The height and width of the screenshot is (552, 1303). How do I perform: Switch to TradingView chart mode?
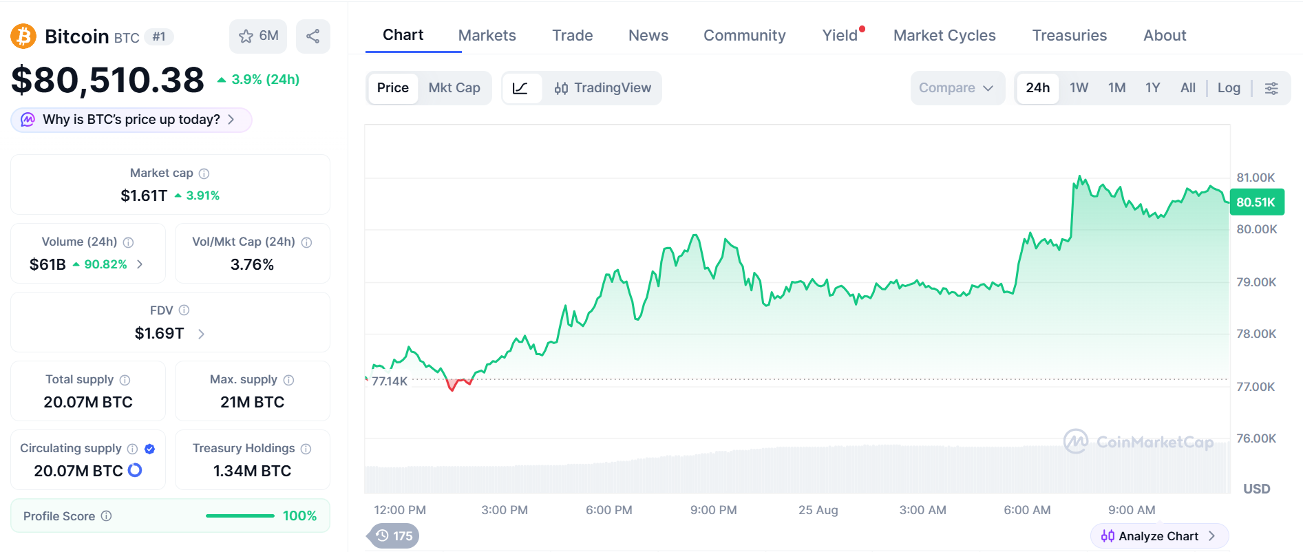pos(602,88)
